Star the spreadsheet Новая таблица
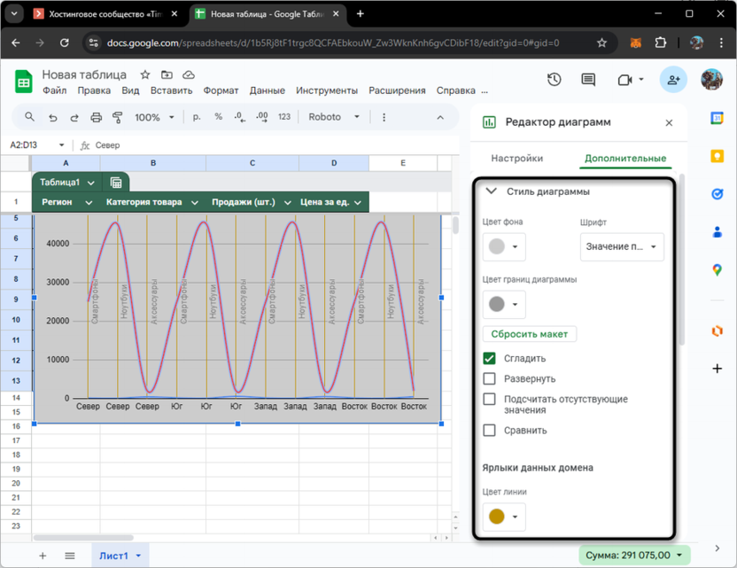The image size is (737, 568). pos(145,75)
